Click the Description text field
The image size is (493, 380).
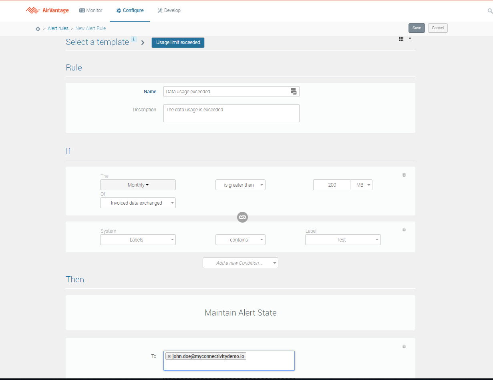(x=231, y=113)
